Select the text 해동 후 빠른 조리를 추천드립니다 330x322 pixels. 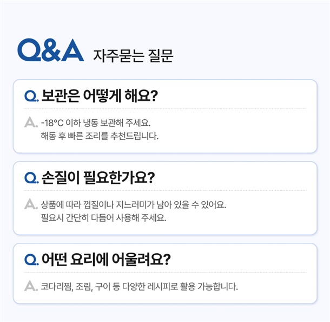(100, 136)
